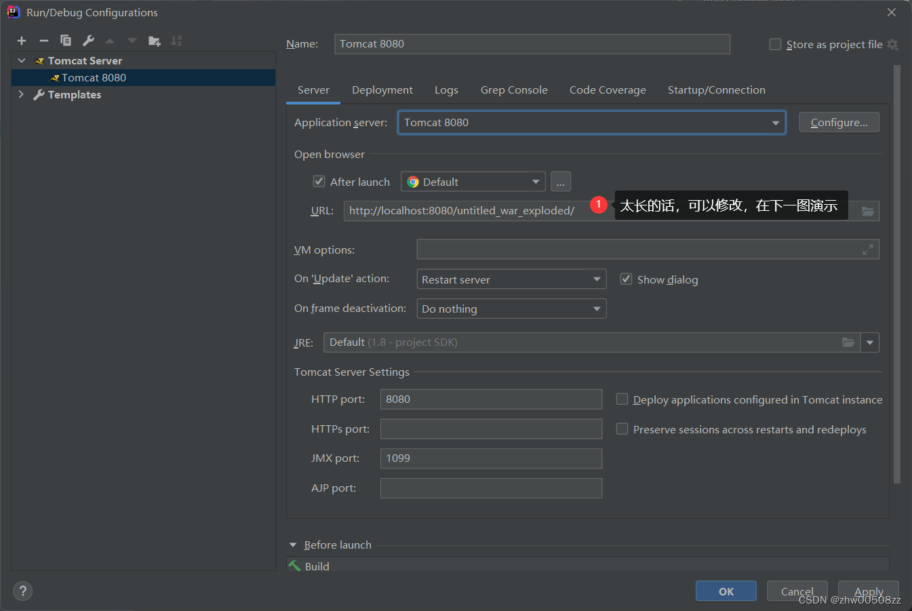Select the Build task in Before launch list
The image size is (912, 611).
(x=587, y=566)
